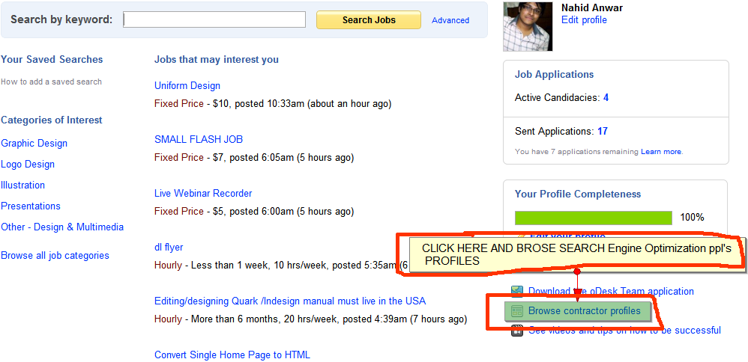Image resolution: width=748 pixels, height=362 pixels.
Task: Click the Your Profile Completeness heading
Action: tap(578, 194)
